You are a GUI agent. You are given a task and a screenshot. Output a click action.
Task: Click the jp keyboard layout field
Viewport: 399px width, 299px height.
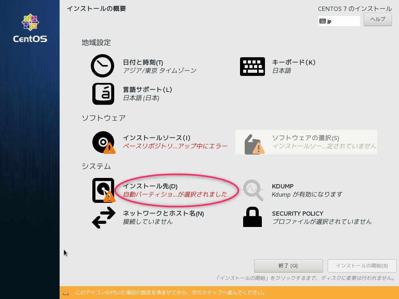(x=339, y=21)
